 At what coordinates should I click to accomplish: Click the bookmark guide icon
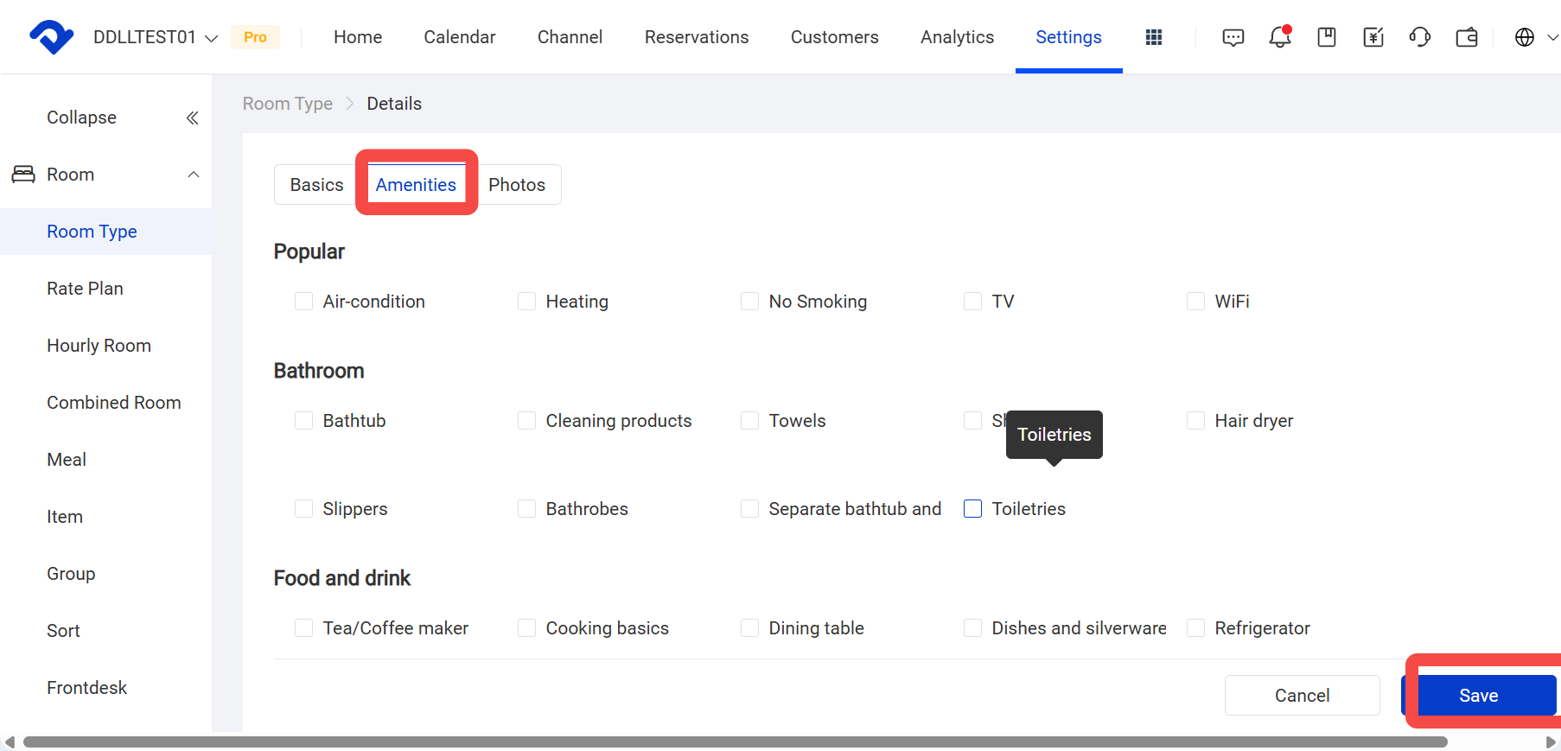(1327, 37)
